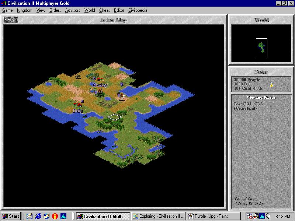Click the research flask icon in Status
The width and height of the screenshot is (295, 221).
click(271, 84)
